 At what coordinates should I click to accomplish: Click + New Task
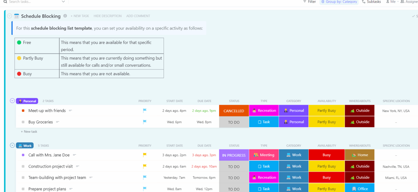(80, 16)
